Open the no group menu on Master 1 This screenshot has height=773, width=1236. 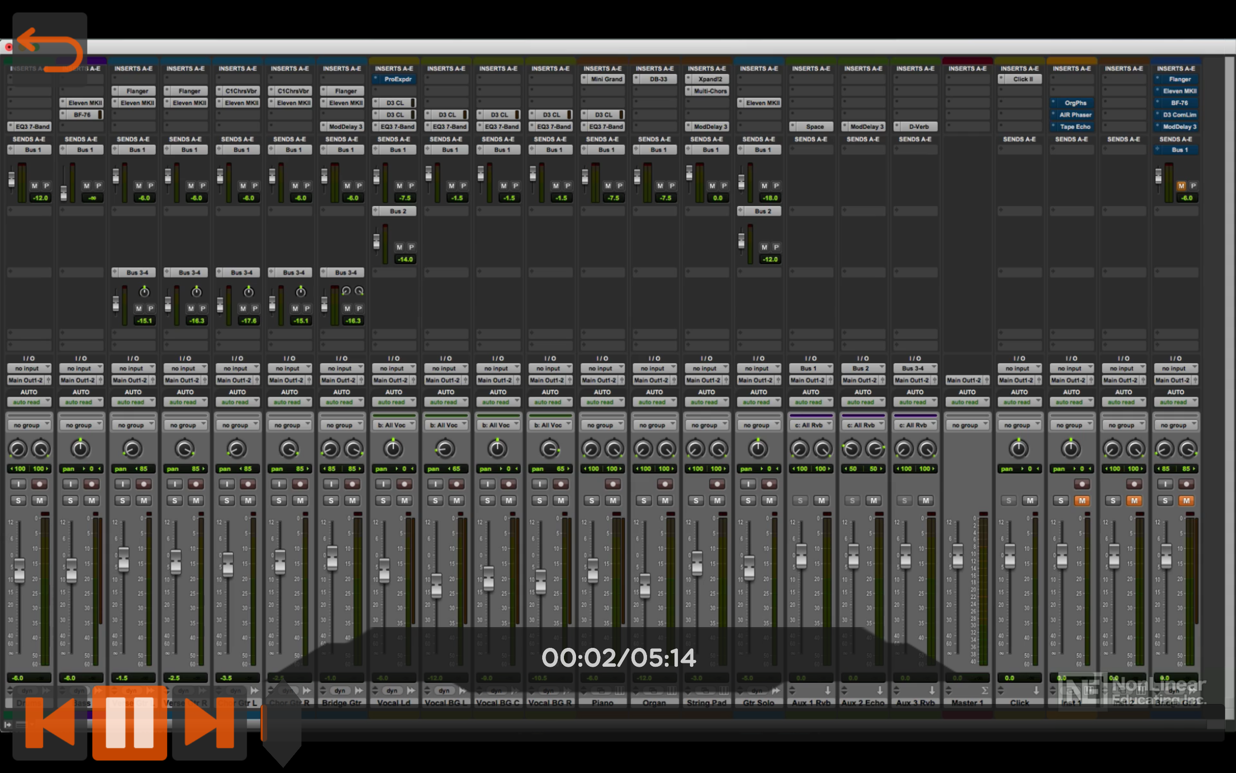pyautogui.click(x=968, y=425)
